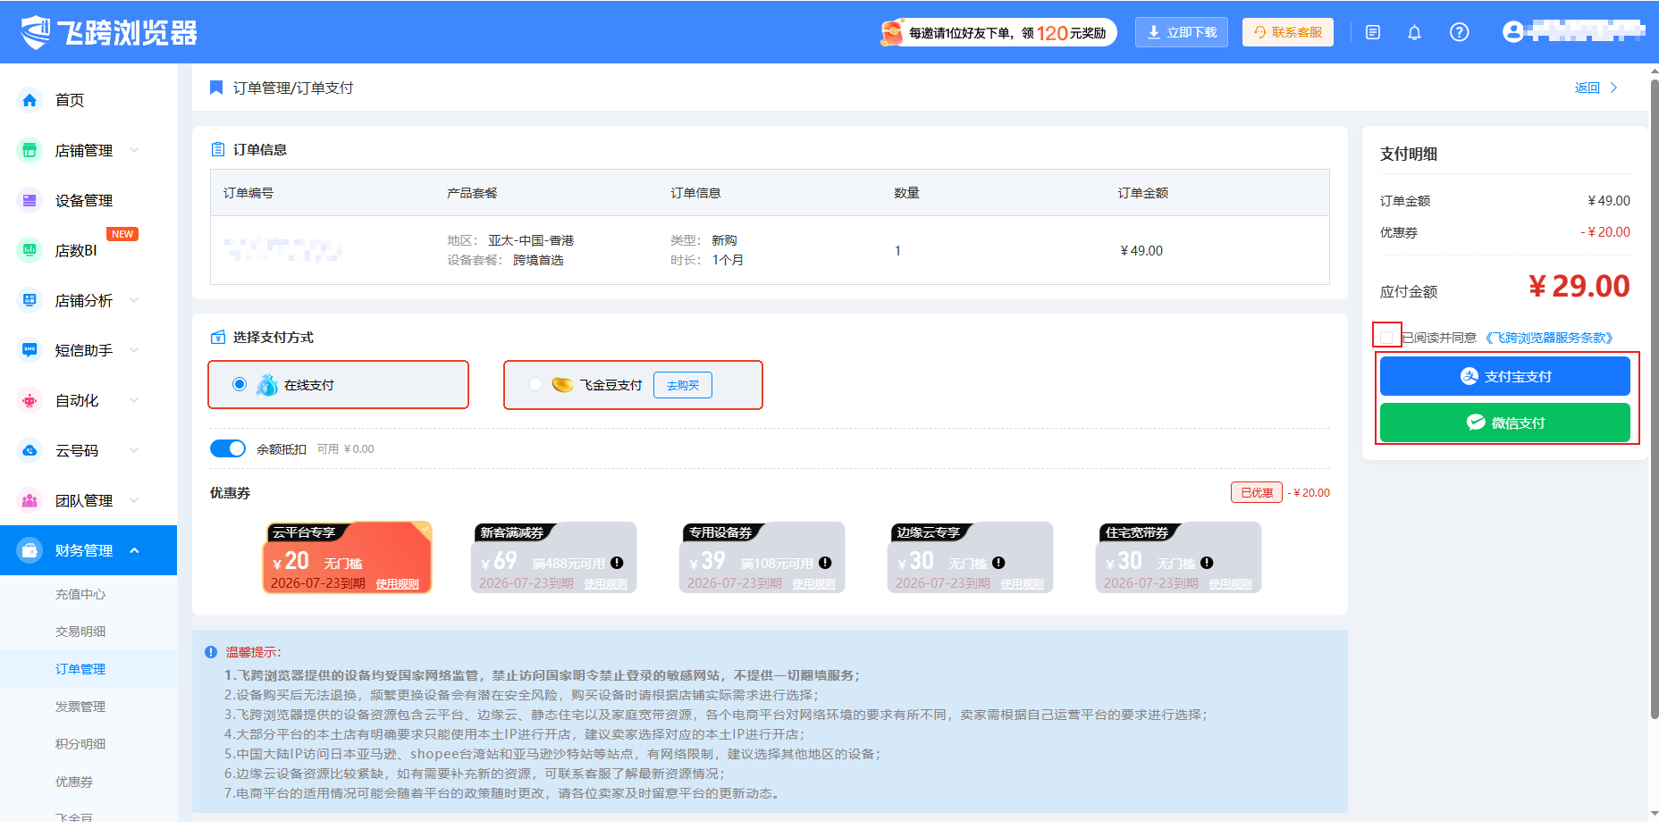Image resolution: width=1659 pixels, height=837 pixels.
Task: Click the 云号码 cloud phone icon
Action: point(29,450)
